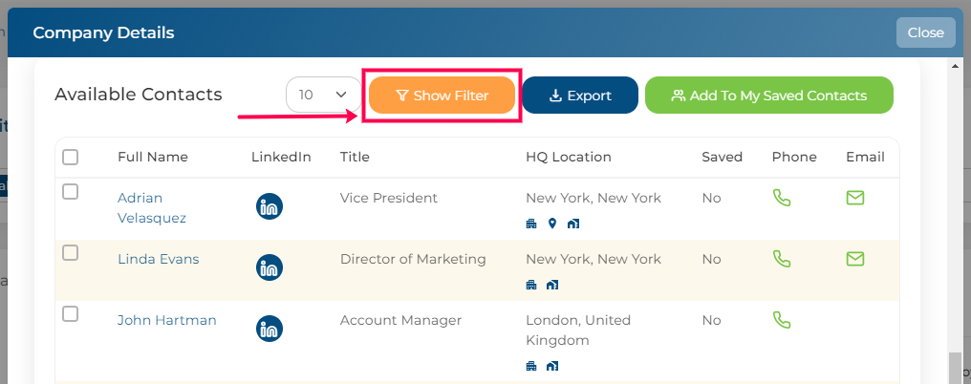Click the HQ Location column header

point(569,158)
